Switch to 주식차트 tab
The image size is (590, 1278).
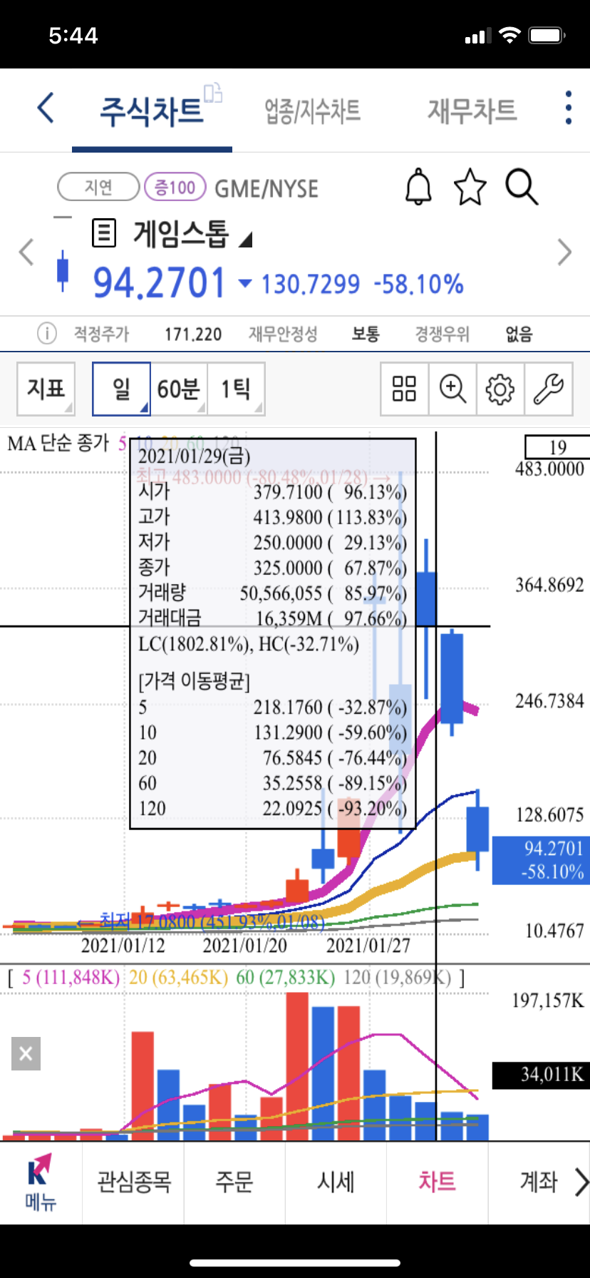click(x=152, y=111)
